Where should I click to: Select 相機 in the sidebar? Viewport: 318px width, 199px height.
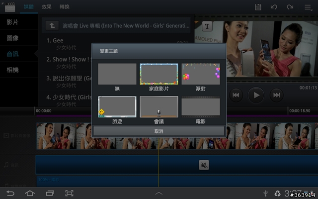point(19,70)
